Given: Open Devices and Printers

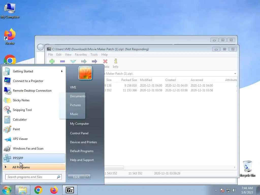Looking at the screenshot, I should coord(83,142).
